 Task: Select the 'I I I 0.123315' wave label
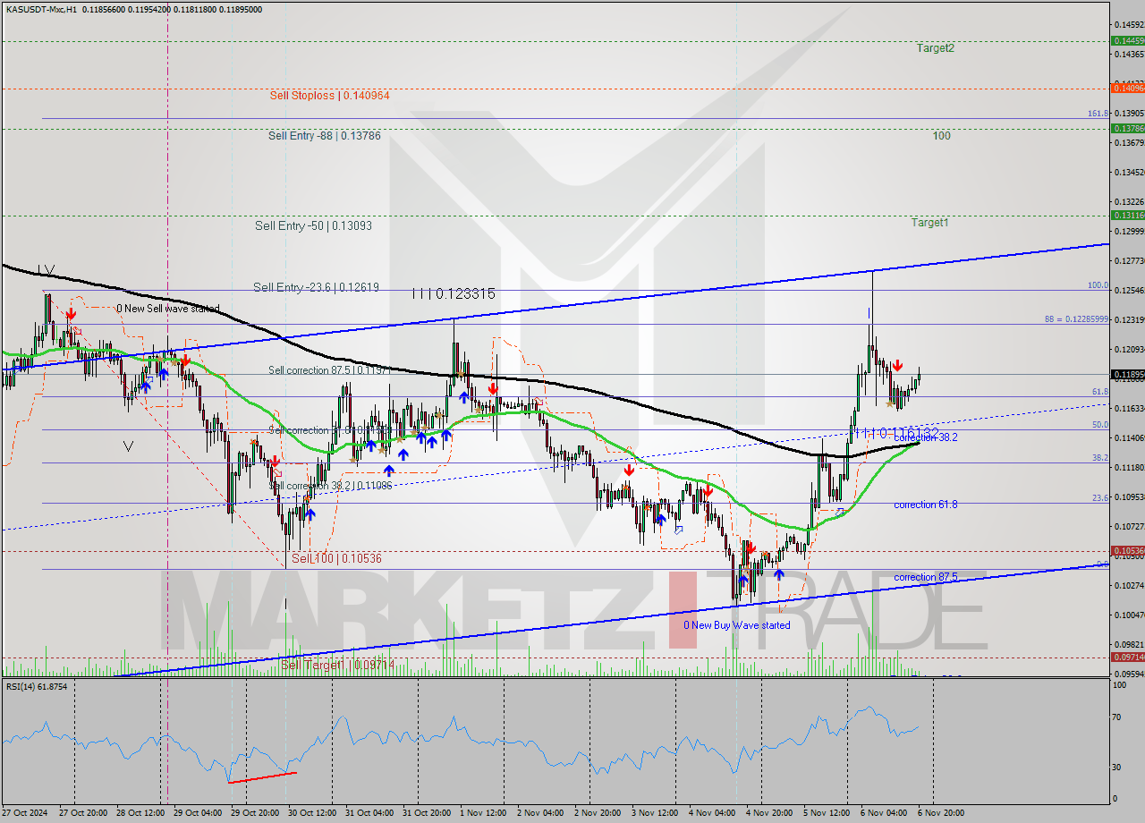(x=454, y=293)
